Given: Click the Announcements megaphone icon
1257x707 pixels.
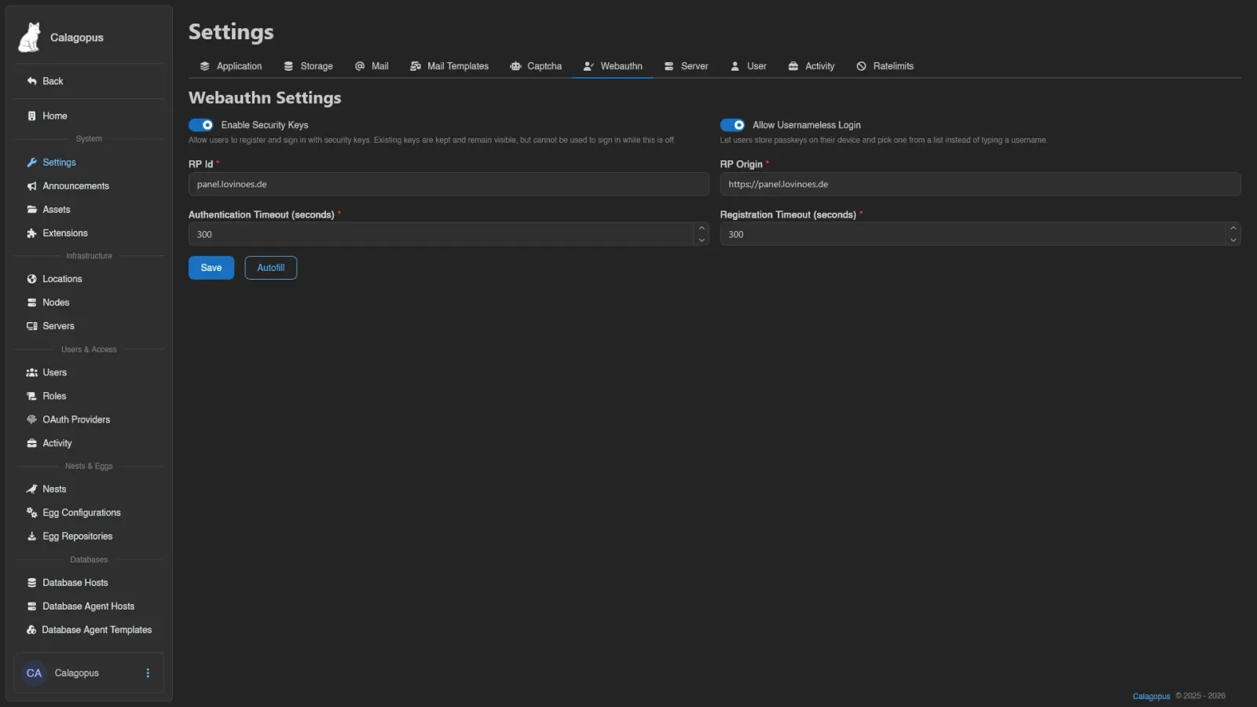Looking at the screenshot, I should (32, 186).
